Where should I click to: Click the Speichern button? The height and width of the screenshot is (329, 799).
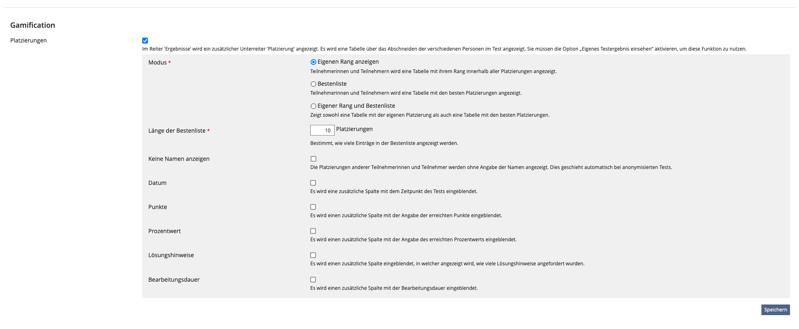point(775,310)
